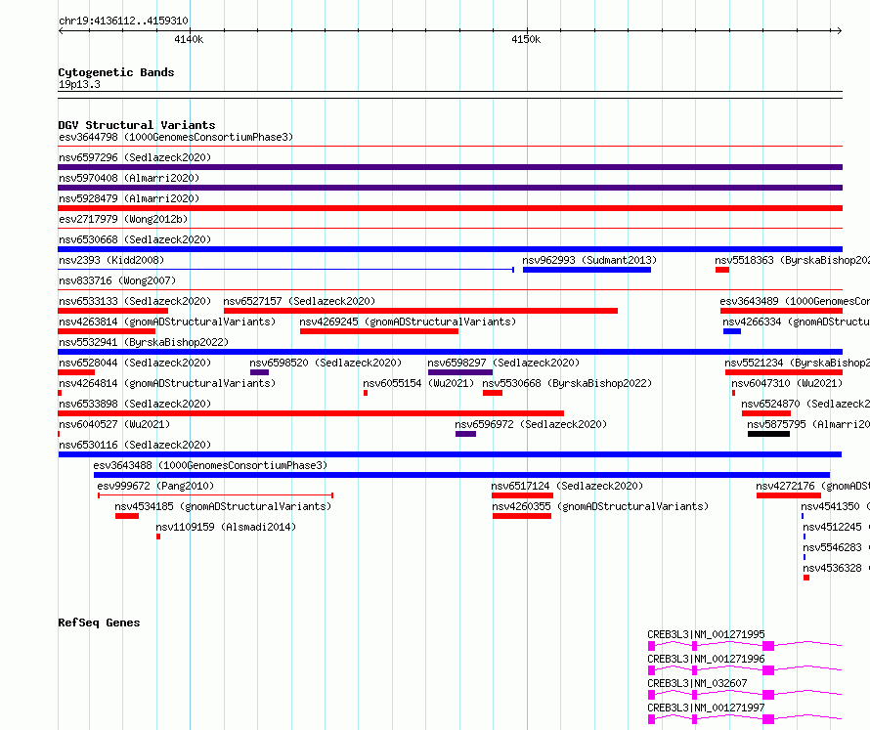Click the Cytogenetic Bands track title
870x730 pixels.
[116, 72]
